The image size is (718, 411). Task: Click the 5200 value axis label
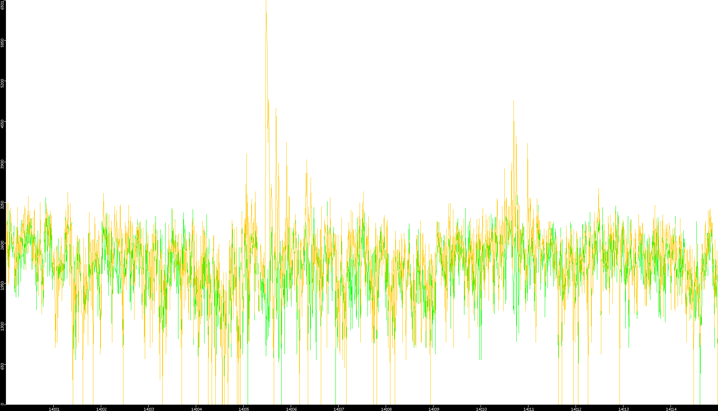click(x=3, y=83)
